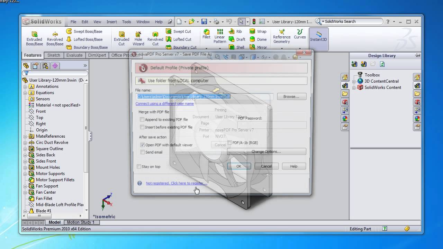The height and width of the screenshot is (249, 443).
Task: Pick the Boundary Boss/Base tool
Action: 87,47
